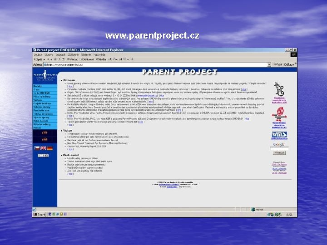Click the first quick launch icon beside Start
Screen dimensions: 327x245
[x=50, y=214]
